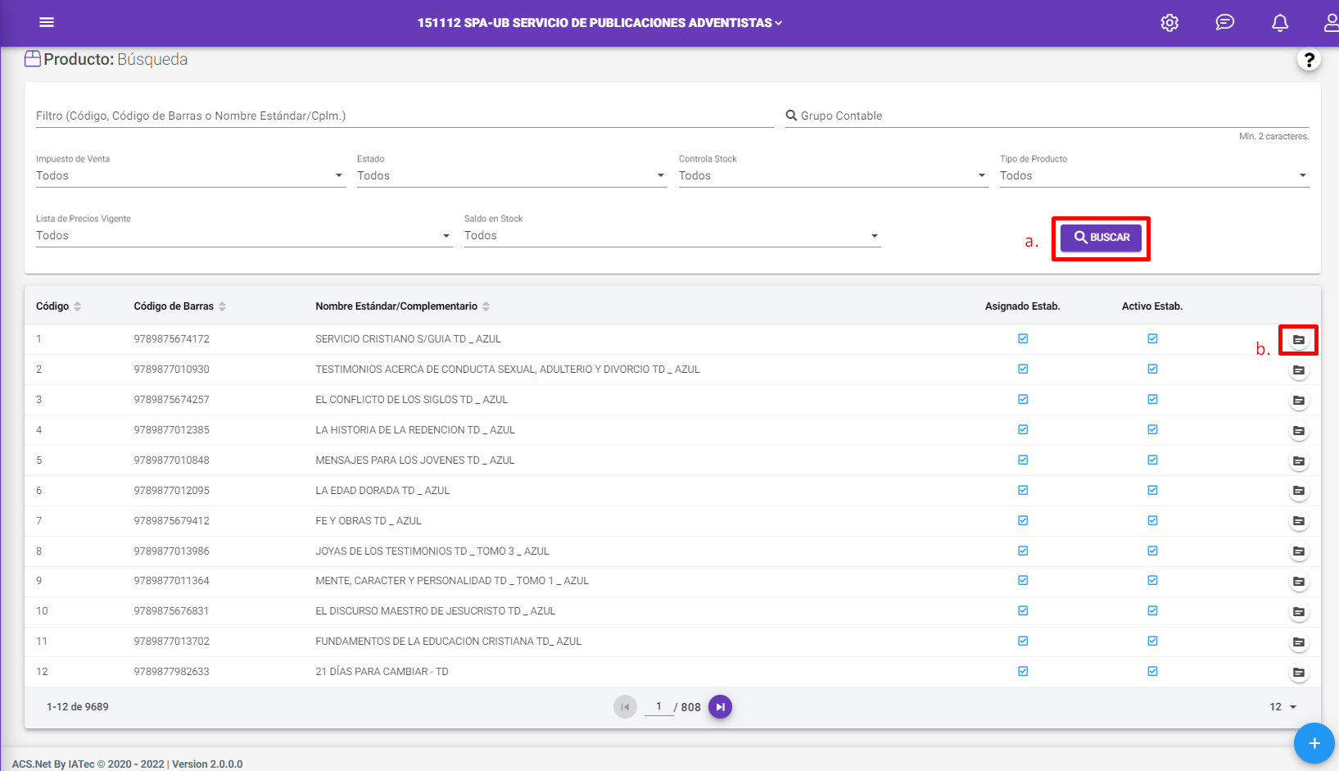Open the Impuesto de Venta dropdown

coord(190,175)
